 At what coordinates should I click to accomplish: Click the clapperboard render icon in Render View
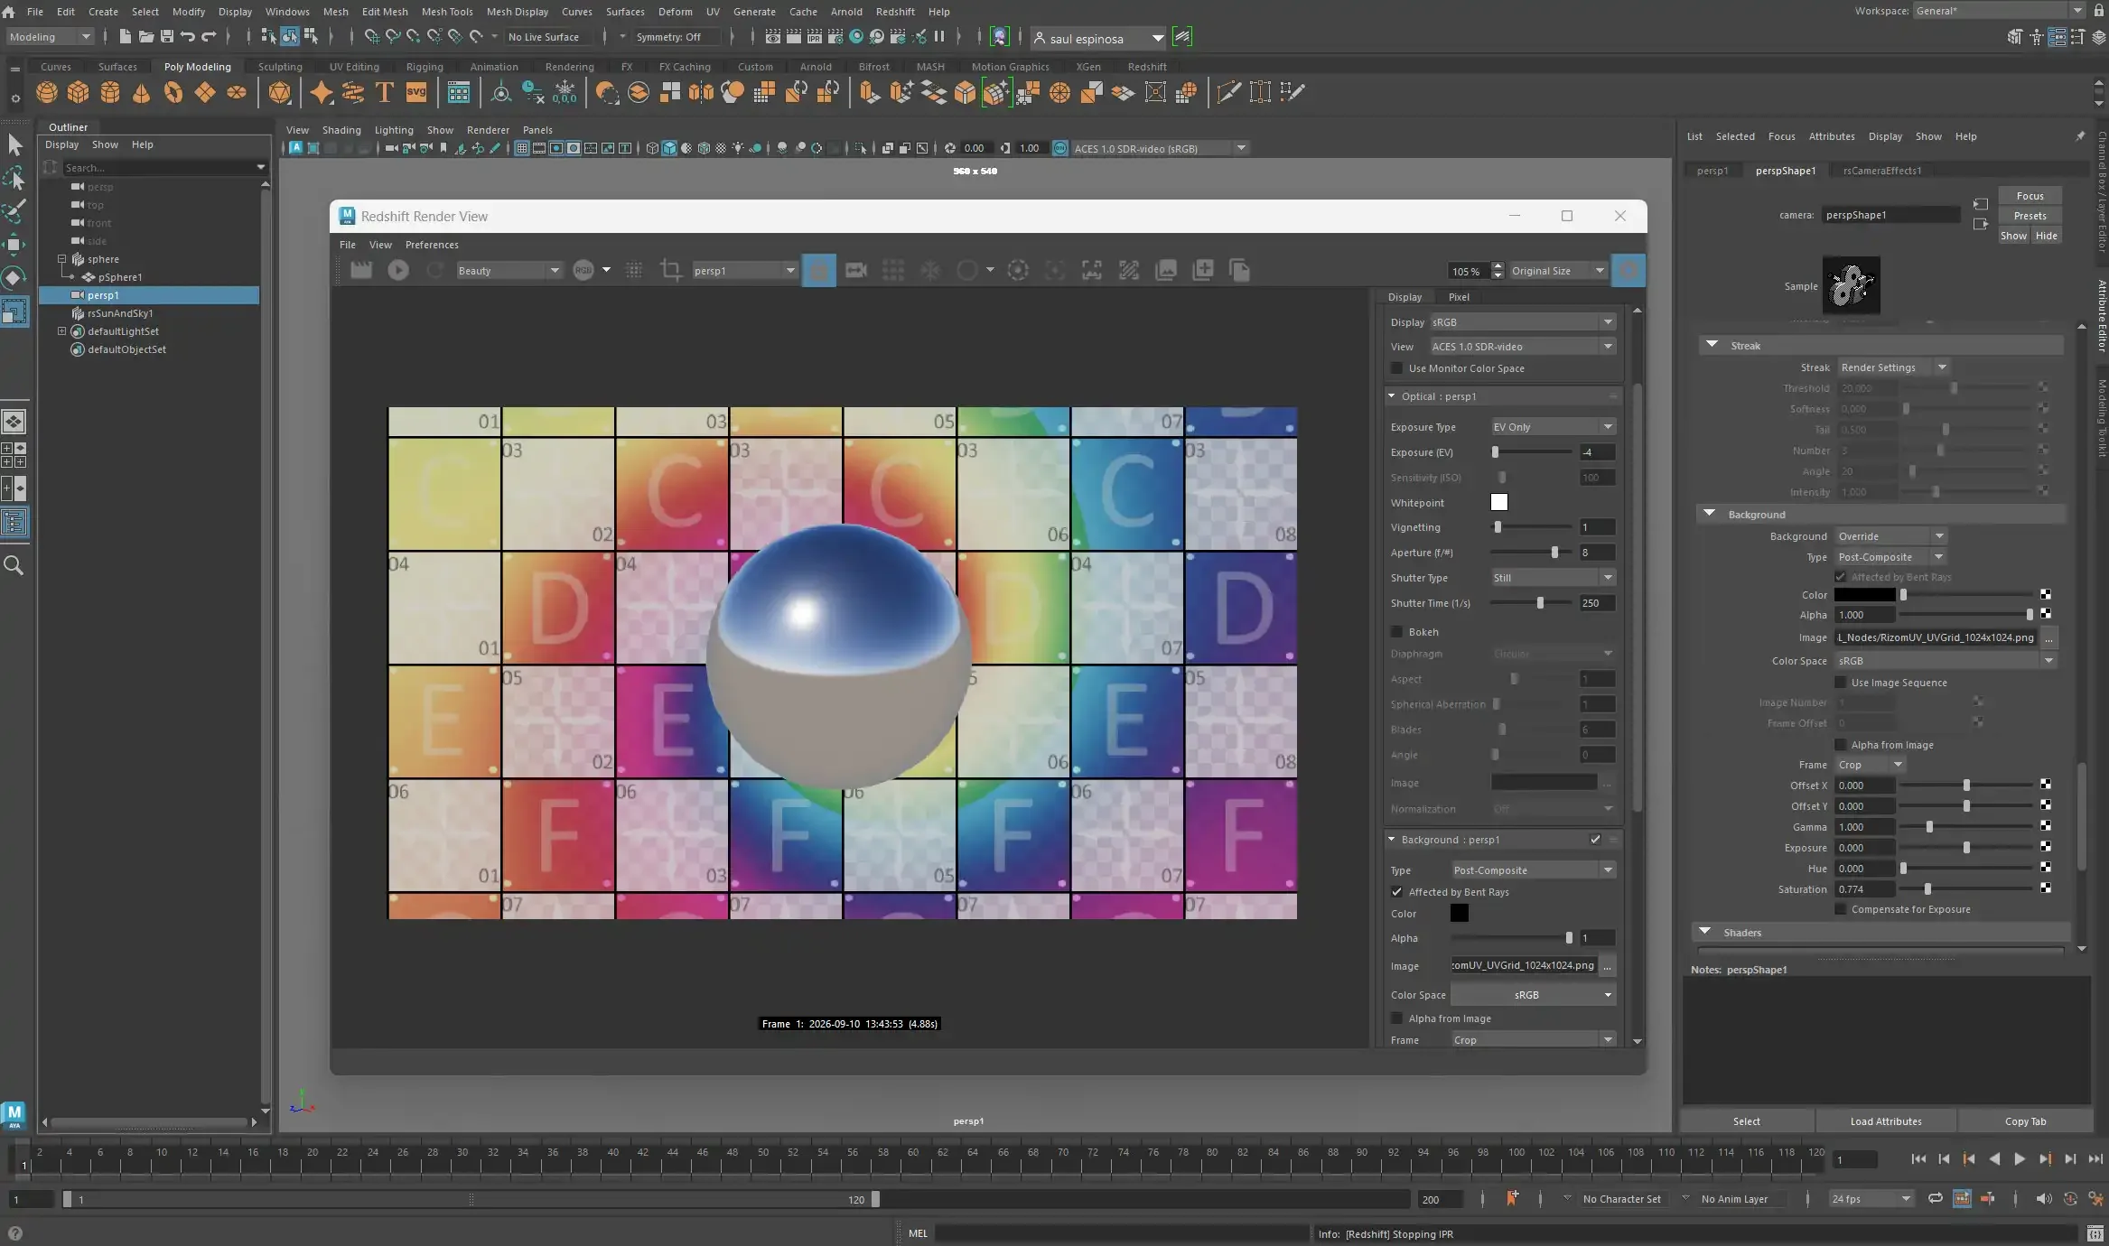click(x=361, y=270)
